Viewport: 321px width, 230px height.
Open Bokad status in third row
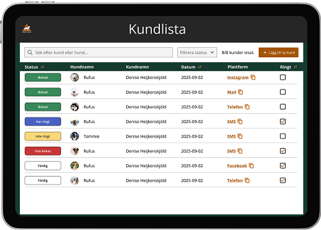(x=43, y=107)
